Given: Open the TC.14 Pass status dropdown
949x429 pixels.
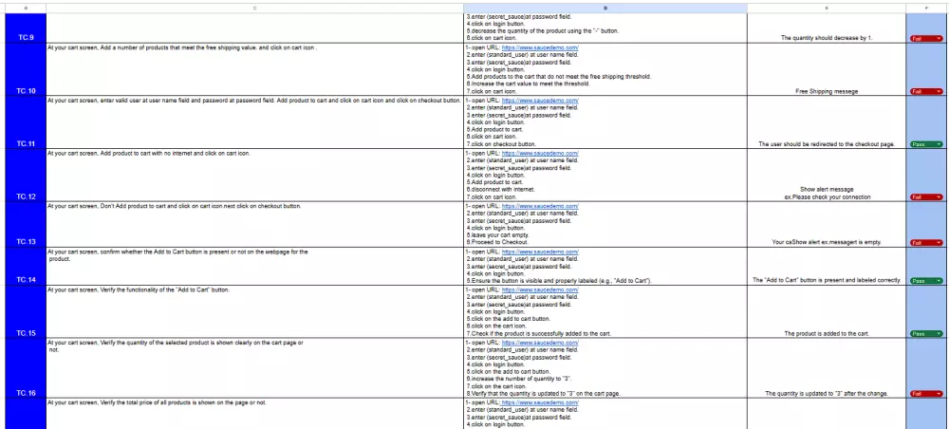Looking at the screenshot, I should pyautogui.click(x=926, y=281).
